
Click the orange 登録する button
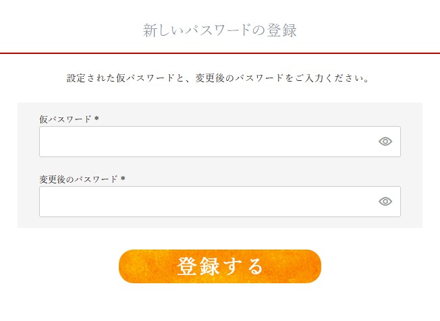point(220,266)
